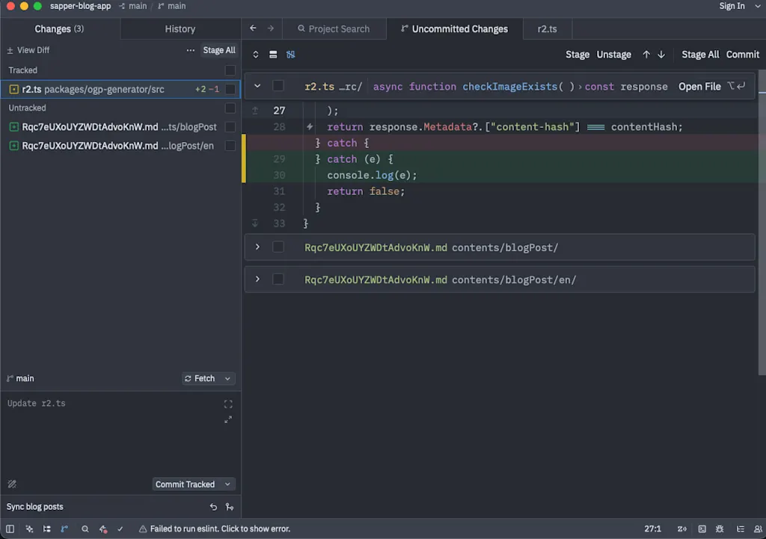
Task: Open the status bar icon right of the bug
Action: click(741, 529)
